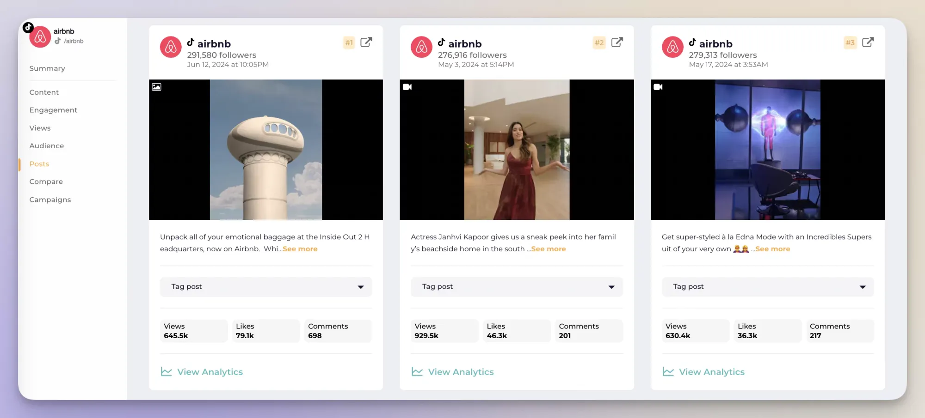This screenshot has width=925, height=418.
Task: Click the 276,916 followers text
Action: click(472, 55)
